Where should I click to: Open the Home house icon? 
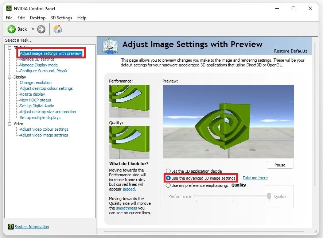tap(58, 29)
